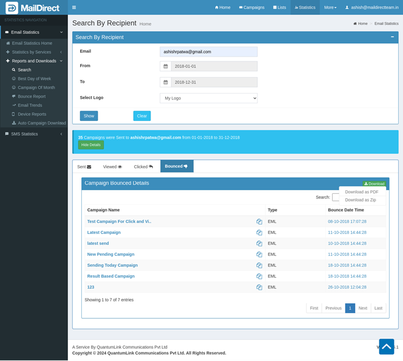Click the scroll-to-top arrow button
The width and height of the screenshot is (403, 361).
[x=386, y=346]
